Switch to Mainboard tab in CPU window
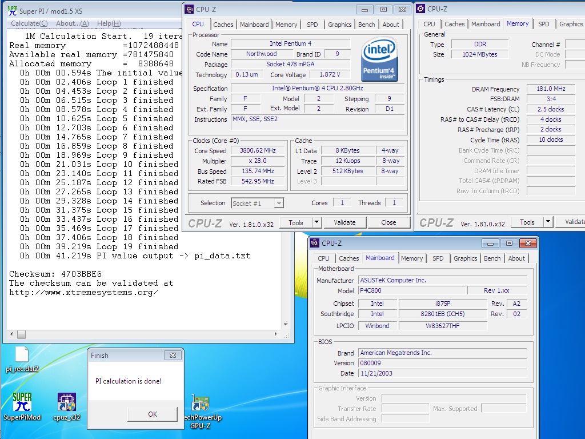This screenshot has height=439, width=585. (x=254, y=25)
